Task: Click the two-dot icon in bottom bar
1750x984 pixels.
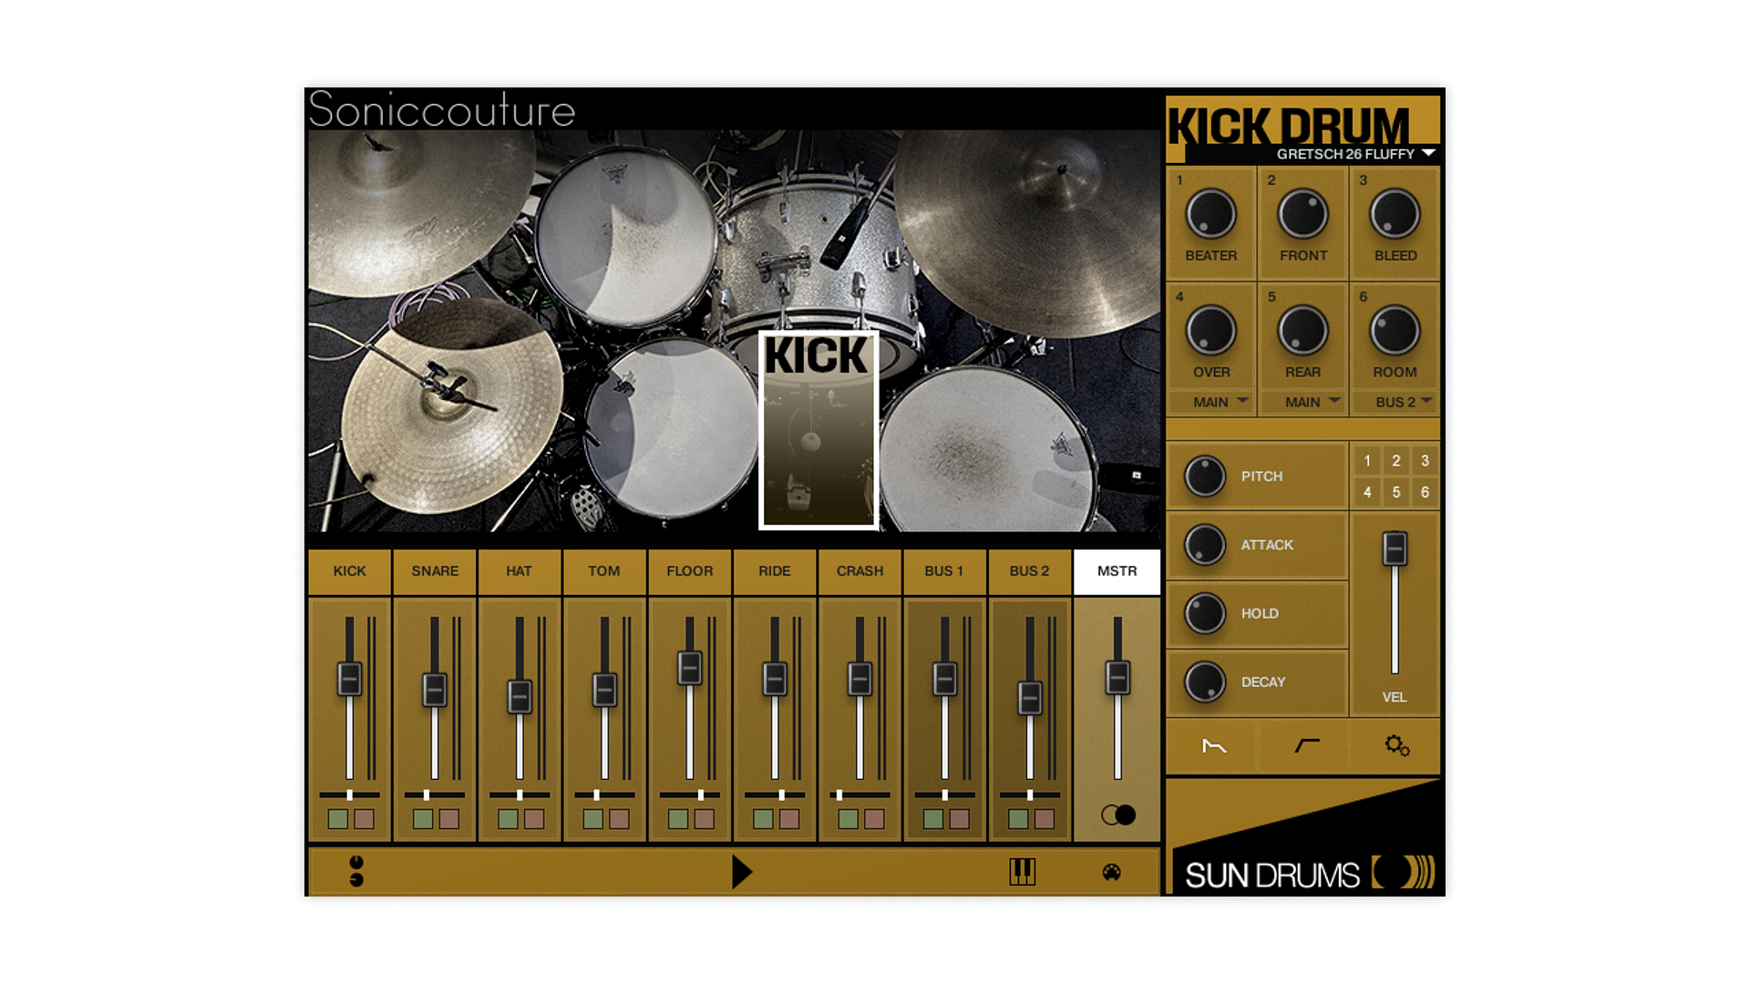Action: point(356,871)
